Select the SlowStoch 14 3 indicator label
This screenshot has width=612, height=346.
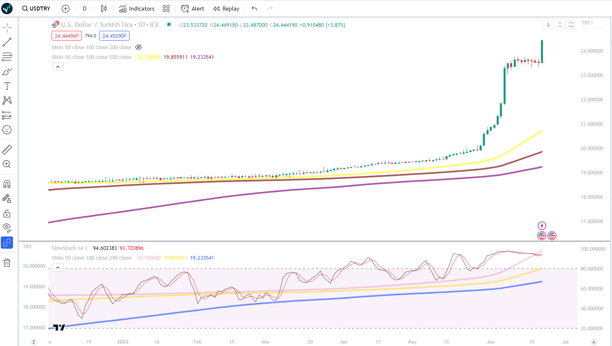(x=69, y=248)
